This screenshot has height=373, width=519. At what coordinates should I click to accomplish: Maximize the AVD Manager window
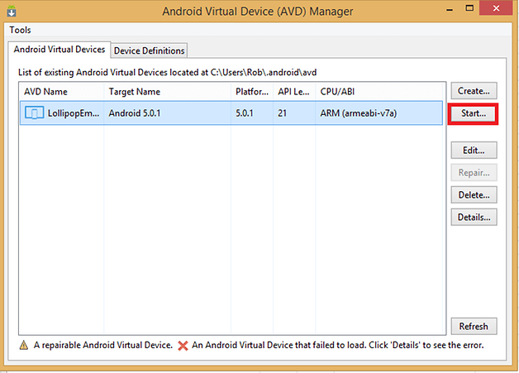point(469,8)
